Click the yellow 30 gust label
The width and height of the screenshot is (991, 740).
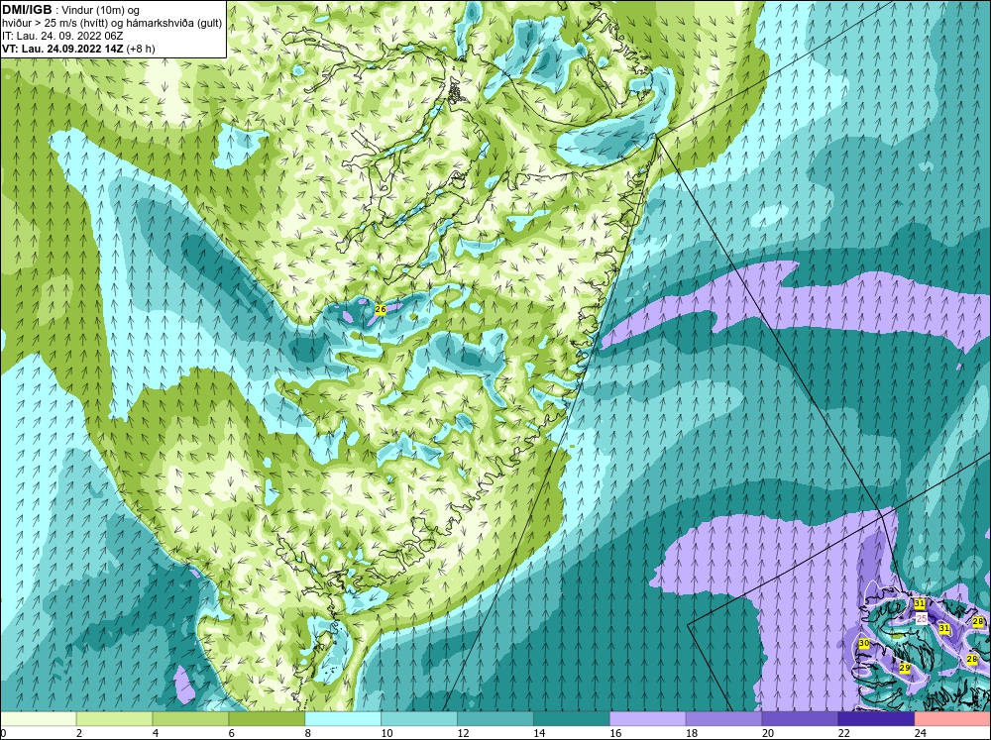[x=864, y=643]
